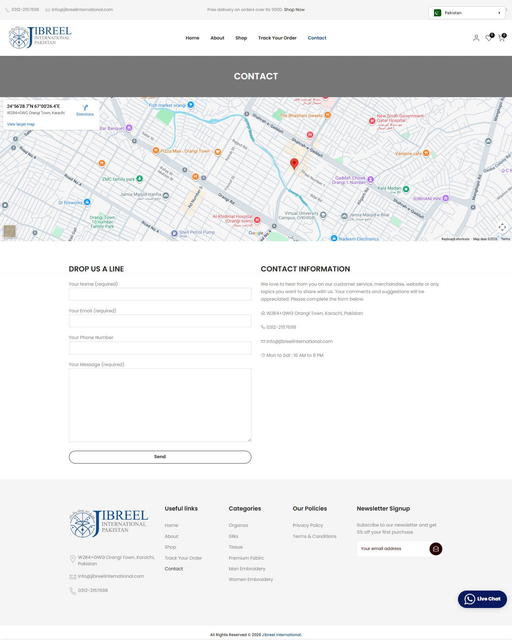The height and width of the screenshot is (640, 512).
Task: Go to Home in main navigation
Action: point(192,38)
